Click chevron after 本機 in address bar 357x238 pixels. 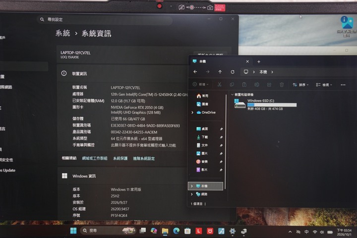pos(272,72)
